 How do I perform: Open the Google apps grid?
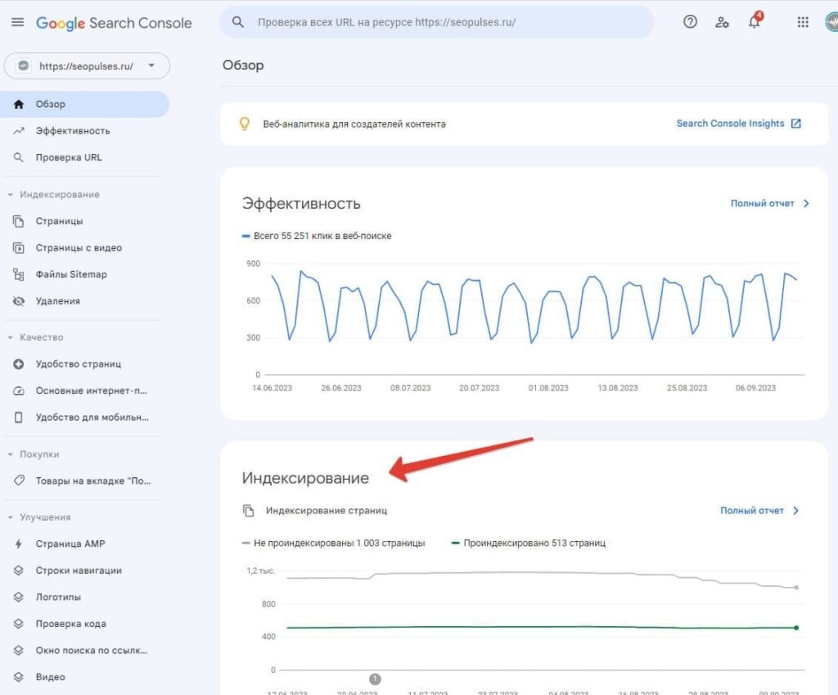[x=803, y=22]
